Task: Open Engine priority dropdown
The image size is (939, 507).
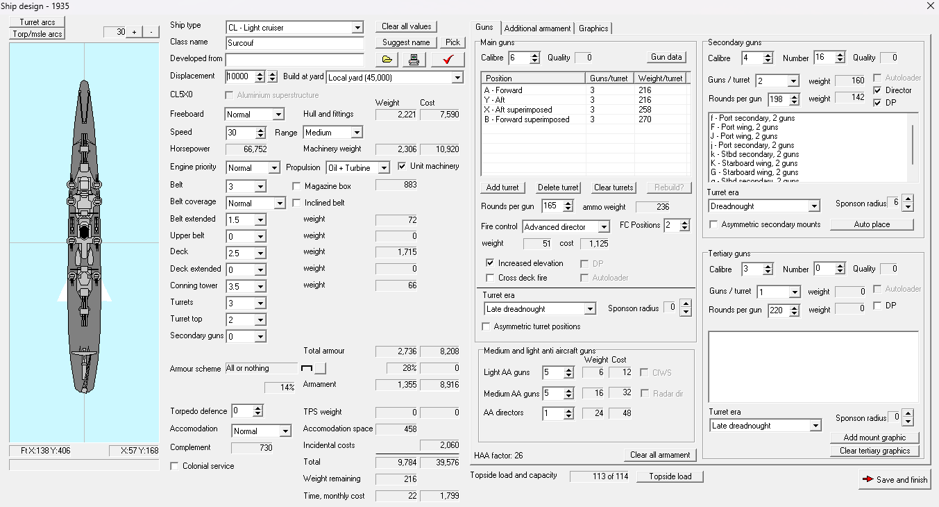Action: [274, 168]
